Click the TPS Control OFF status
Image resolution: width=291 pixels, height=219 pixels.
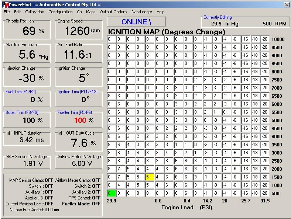point(96,198)
